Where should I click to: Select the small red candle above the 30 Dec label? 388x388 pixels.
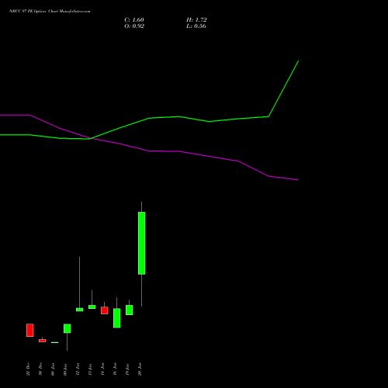pos(43,341)
